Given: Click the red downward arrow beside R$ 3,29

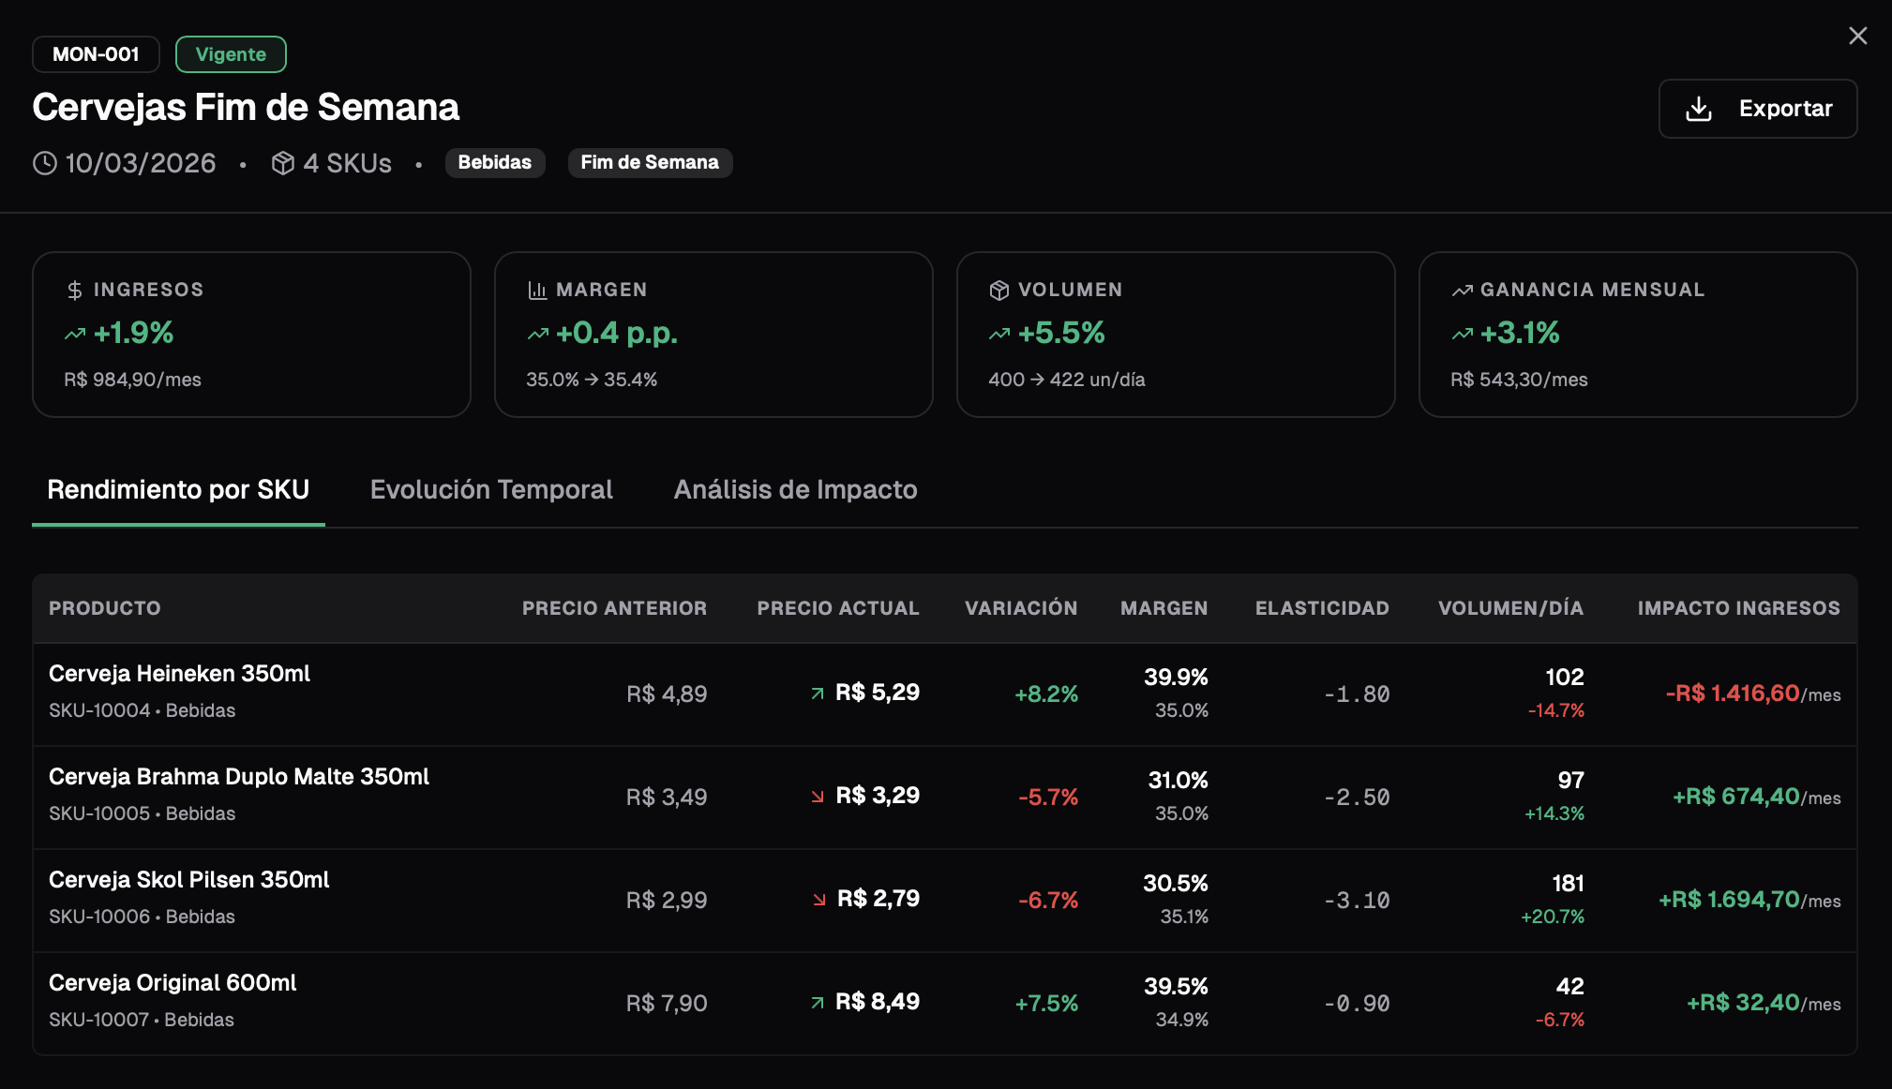Looking at the screenshot, I should (x=818, y=796).
